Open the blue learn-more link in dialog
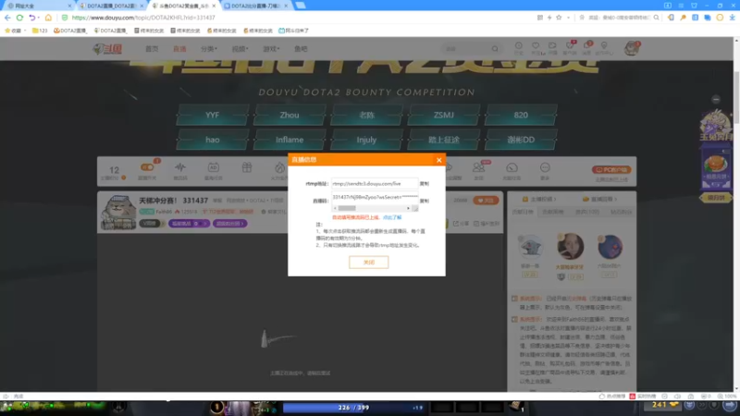 coord(391,217)
